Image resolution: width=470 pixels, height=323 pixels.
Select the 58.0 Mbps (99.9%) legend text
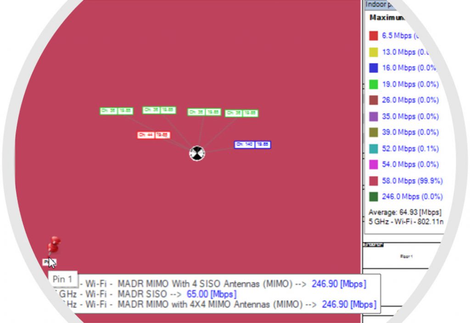point(413,181)
